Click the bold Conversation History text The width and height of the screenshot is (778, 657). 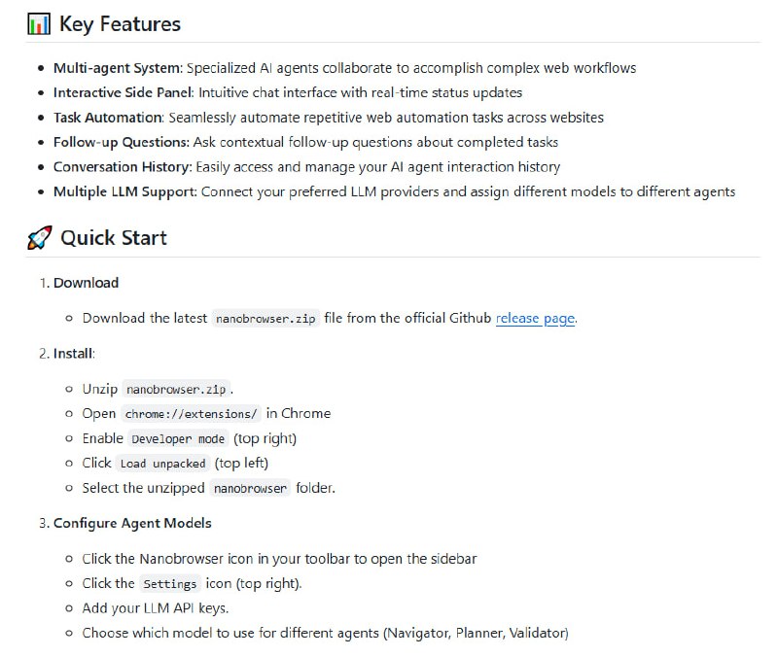click(122, 167)
